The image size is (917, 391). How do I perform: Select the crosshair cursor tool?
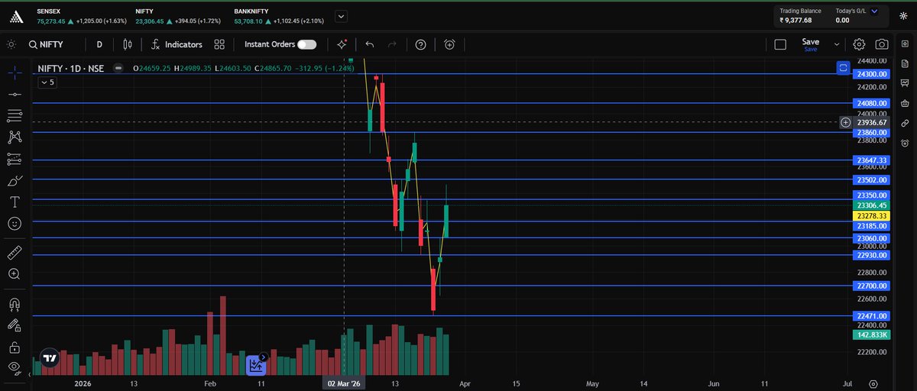14,73
